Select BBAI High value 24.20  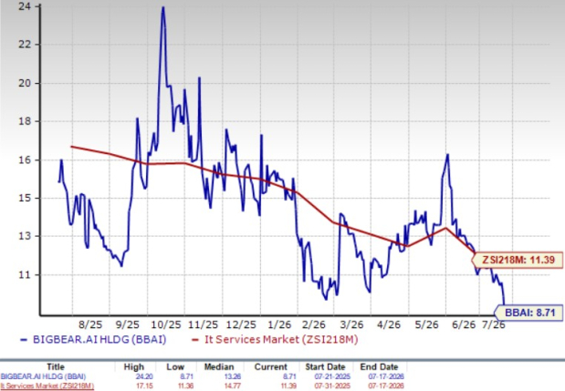tap(143, 376)
